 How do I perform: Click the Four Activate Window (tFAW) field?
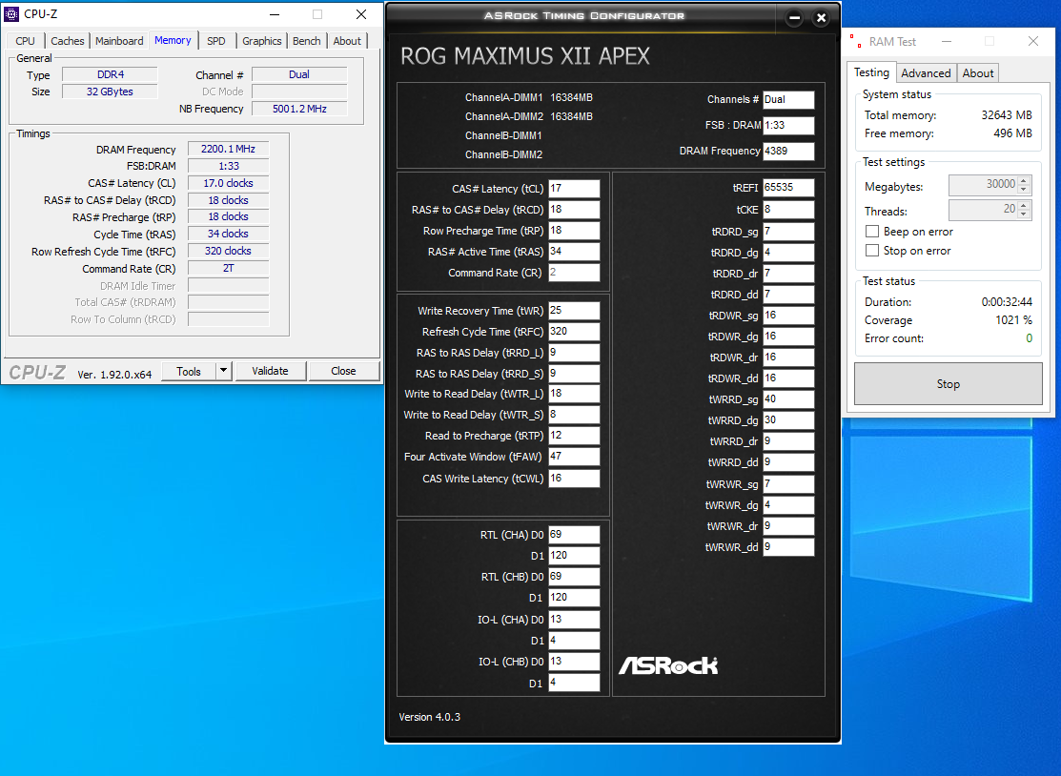click(574, 456)
